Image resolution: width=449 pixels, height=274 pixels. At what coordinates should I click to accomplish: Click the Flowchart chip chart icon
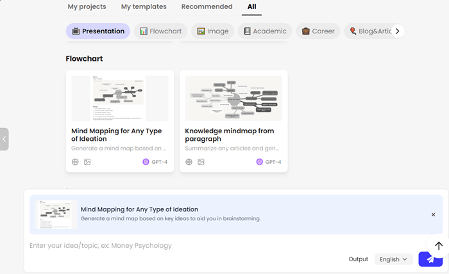tap(144, 31)
